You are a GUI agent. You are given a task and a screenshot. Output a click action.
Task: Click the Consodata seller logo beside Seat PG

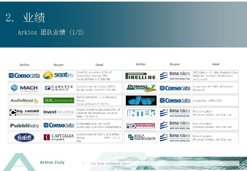pos(24,76)
